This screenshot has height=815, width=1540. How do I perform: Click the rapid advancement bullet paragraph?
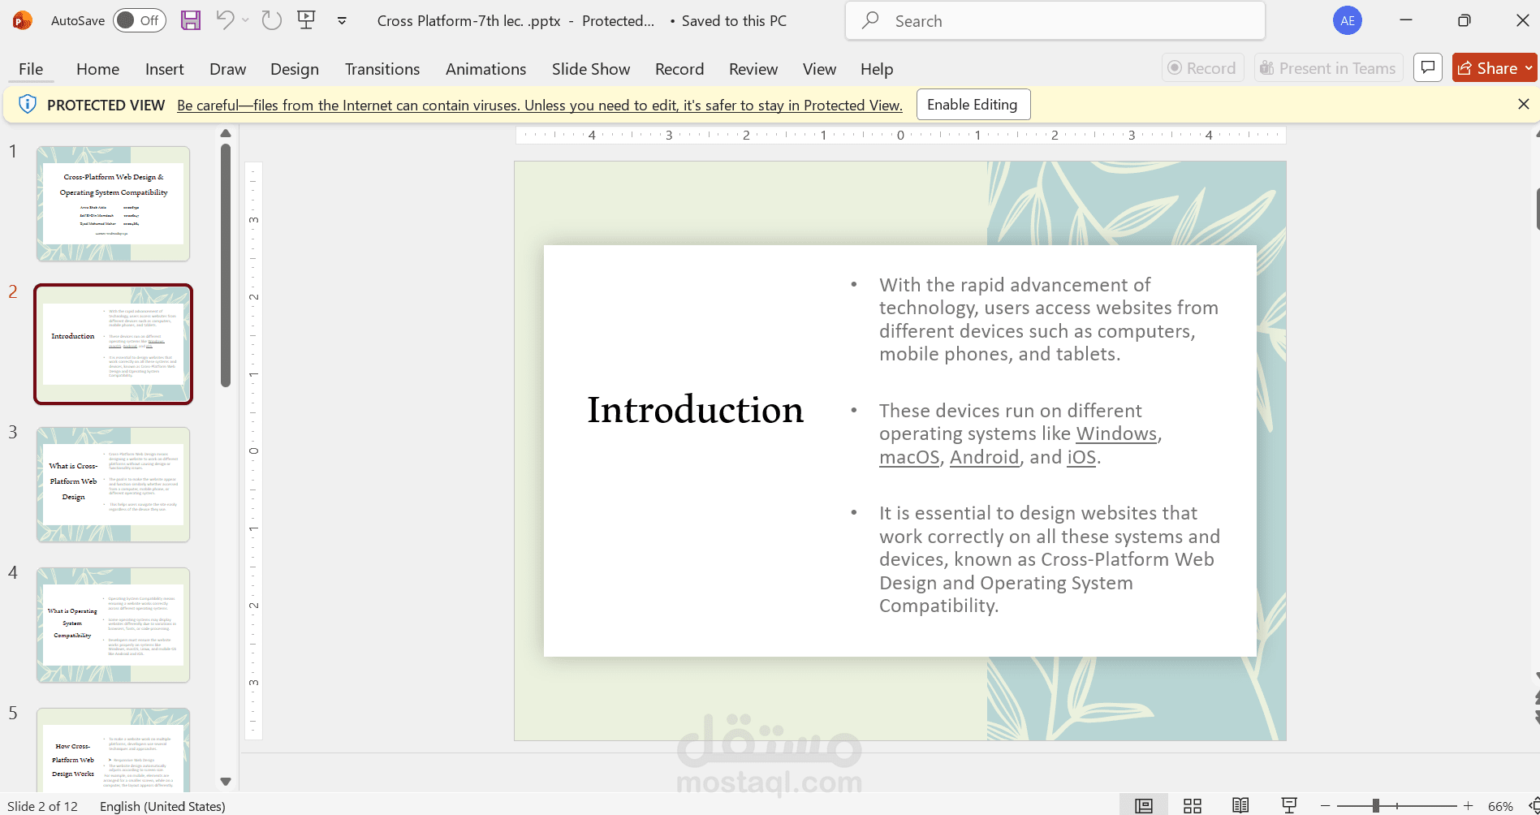(1048, 320)
